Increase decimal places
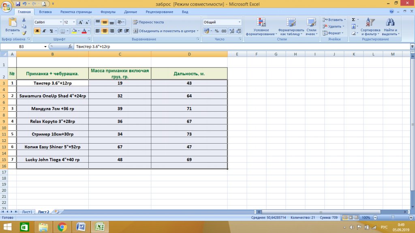 tap(232, 31)
